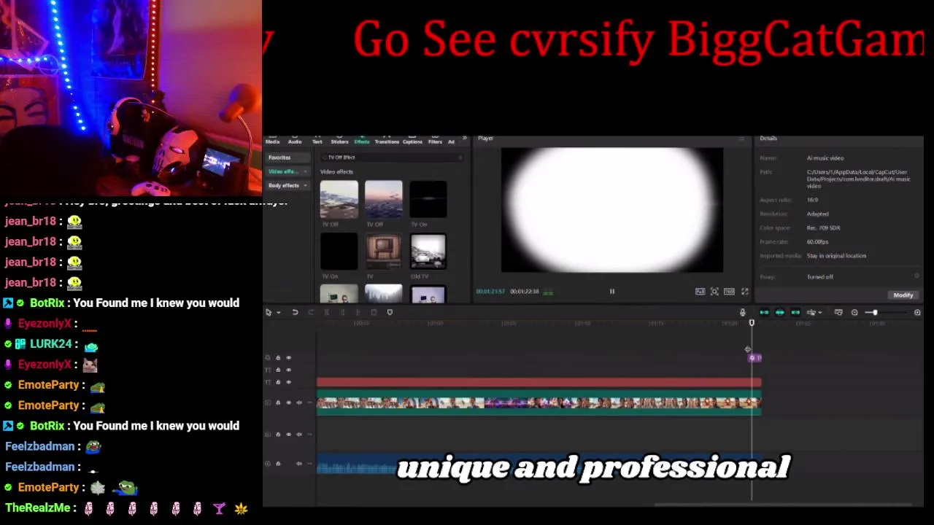Select the black TV On effect thumbnail

pyautogui.click(x=339, y=252)
